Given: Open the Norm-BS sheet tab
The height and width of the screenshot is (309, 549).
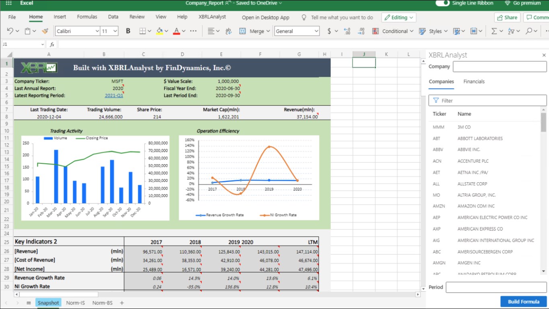Looking at the screenshot, I should 102,303.
